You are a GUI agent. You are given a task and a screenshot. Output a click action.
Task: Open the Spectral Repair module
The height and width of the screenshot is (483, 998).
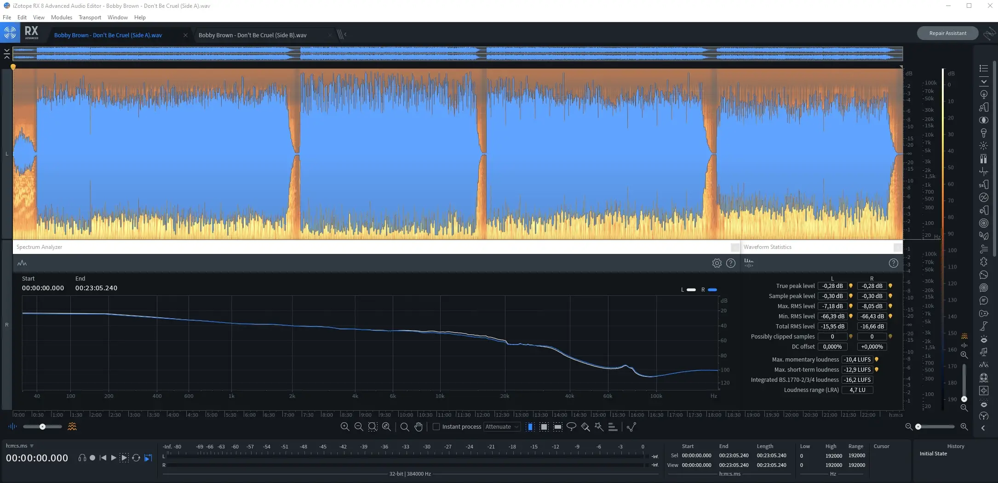984,391
